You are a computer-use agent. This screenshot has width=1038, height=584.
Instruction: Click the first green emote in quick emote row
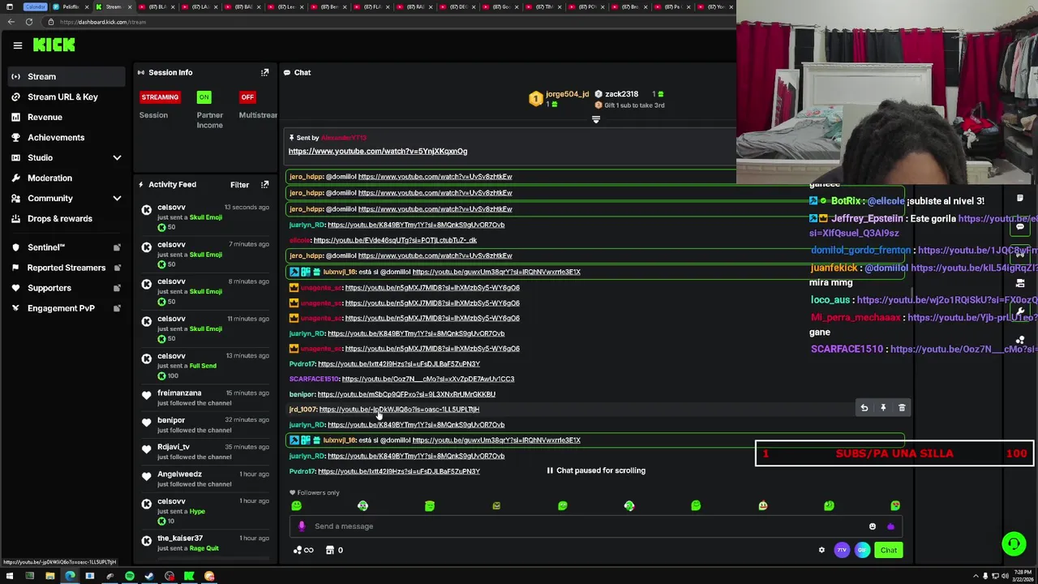(296, 506)
